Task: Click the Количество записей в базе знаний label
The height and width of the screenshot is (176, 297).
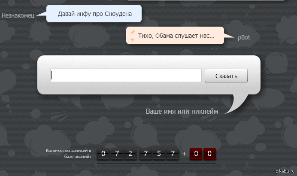Action: [x=69, y=154]
